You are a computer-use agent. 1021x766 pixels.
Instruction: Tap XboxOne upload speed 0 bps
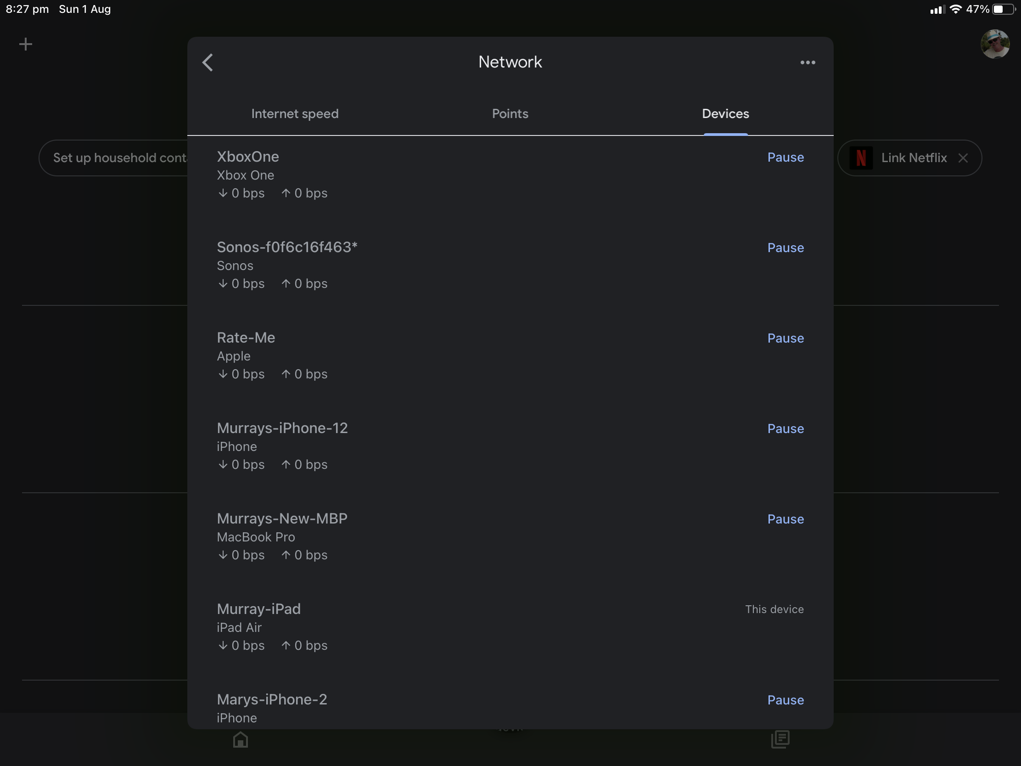click(x=304, y=193)
